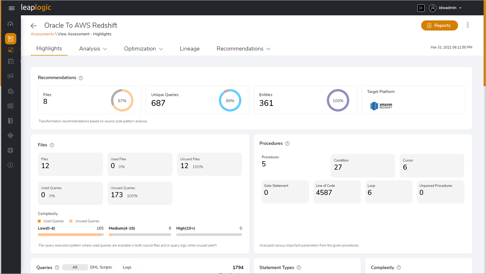This screenshot has height=274, width=486.
Task: Open the bar chart icon in sidebar
Action: 10,50
